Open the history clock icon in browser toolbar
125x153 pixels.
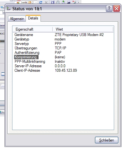(58, 2)
